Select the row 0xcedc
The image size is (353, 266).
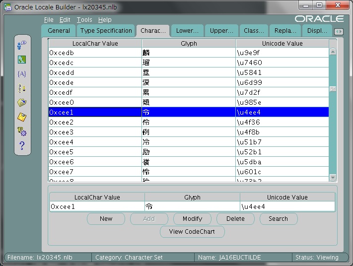pyautogui.click(x=189, y=63)
